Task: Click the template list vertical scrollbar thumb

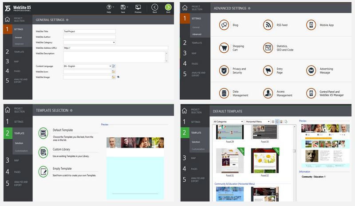Action: click(294, 151)
